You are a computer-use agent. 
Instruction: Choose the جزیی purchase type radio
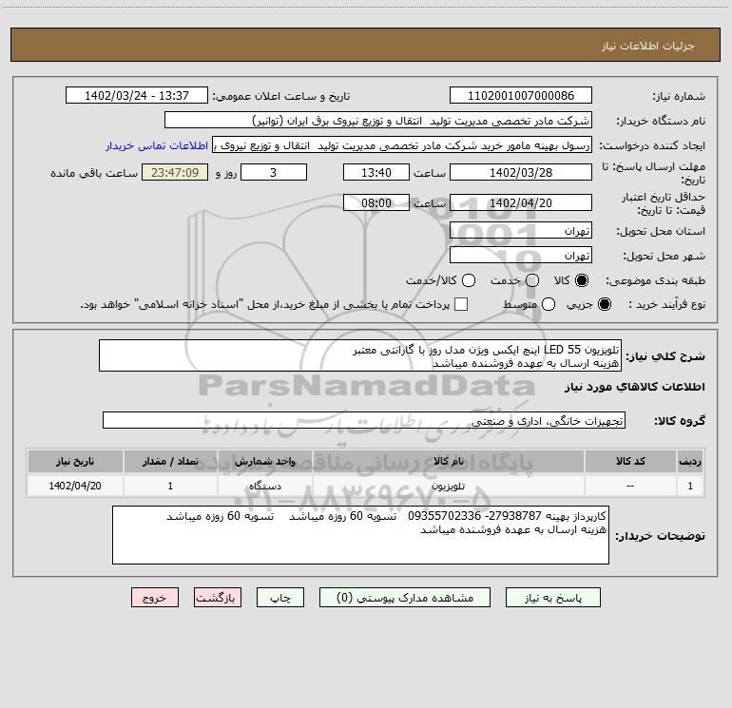pyautogui.click(x=605, y=304)
